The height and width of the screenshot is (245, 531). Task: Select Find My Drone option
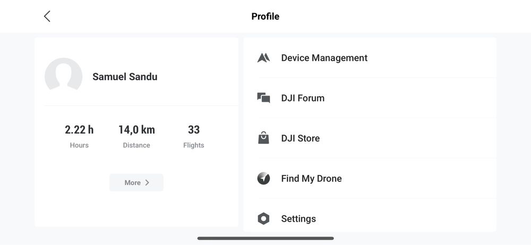pos(311,179)
